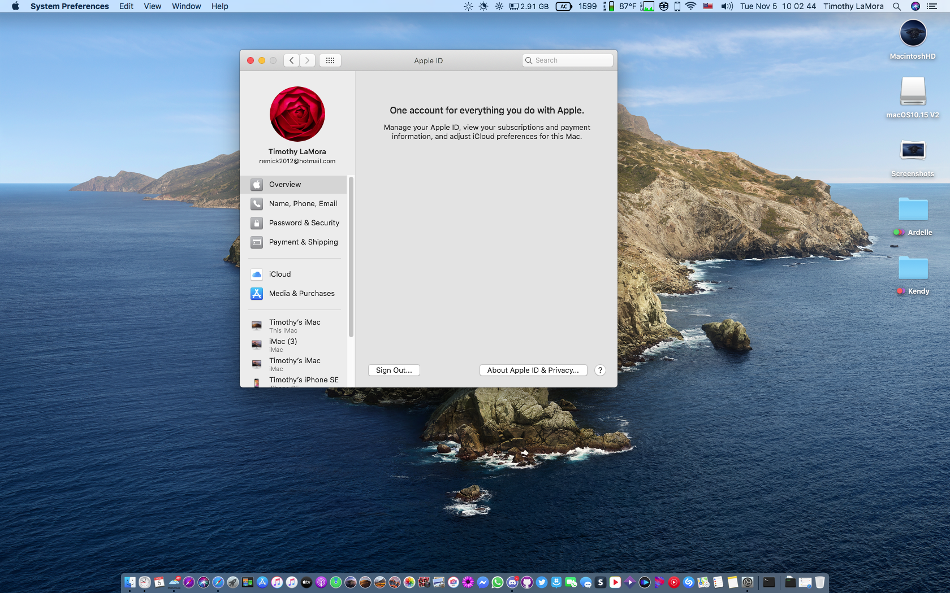Open the Apple menu
This screenshot has width=950, height=593.
click(x=15, y=6)
